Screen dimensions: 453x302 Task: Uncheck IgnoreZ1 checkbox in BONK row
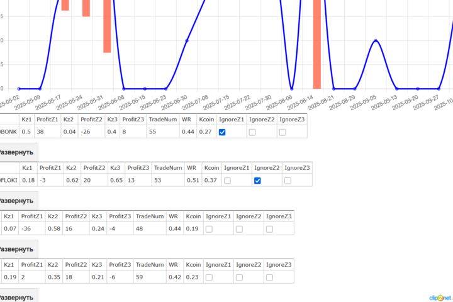click(x=222, y=132)
